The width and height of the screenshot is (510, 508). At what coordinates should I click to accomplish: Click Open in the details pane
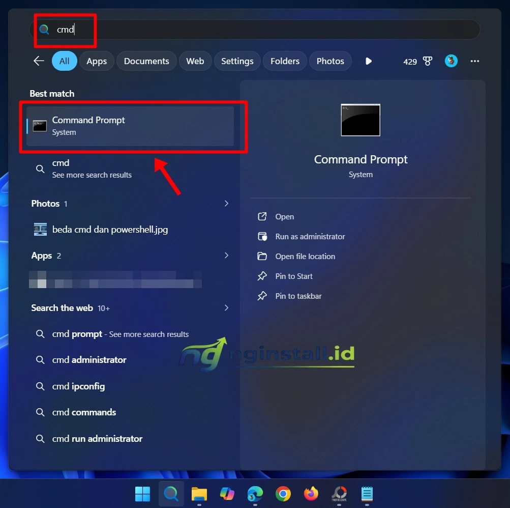coord(285,216)
